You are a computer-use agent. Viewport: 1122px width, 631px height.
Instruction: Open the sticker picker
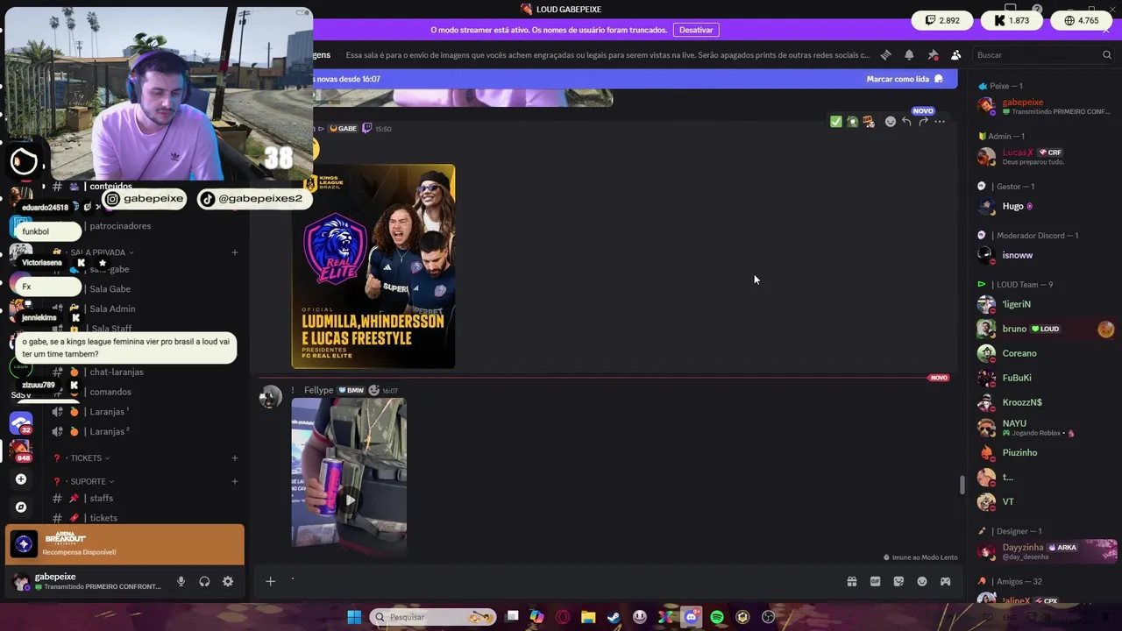tap(898, 581)
